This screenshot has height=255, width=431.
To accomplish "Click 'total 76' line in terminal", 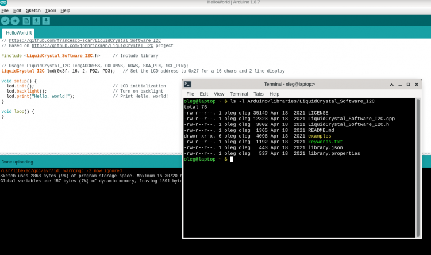I will pos(195,107).
